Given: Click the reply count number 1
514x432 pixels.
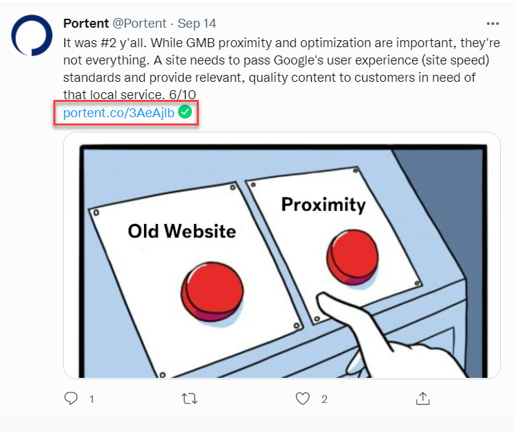Looking at the screenshot, I should [x=91, y=399].
